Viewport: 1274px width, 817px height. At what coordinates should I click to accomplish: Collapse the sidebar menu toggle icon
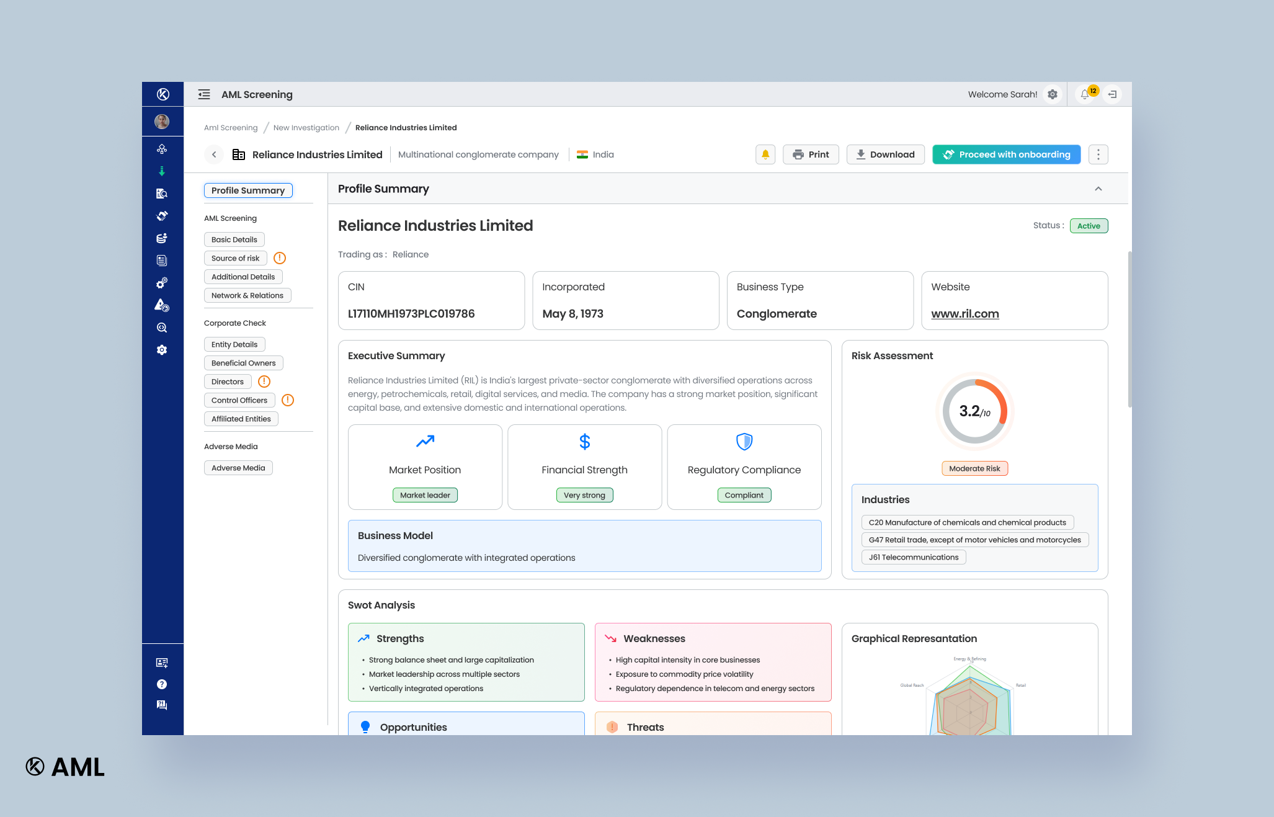204,94
